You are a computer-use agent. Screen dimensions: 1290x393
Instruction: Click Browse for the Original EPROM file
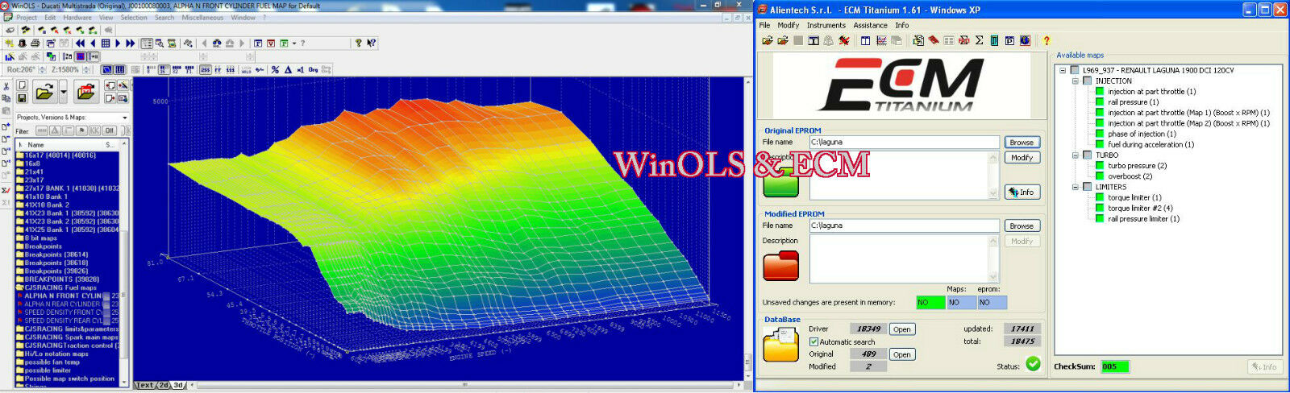tap(1022, 142)
